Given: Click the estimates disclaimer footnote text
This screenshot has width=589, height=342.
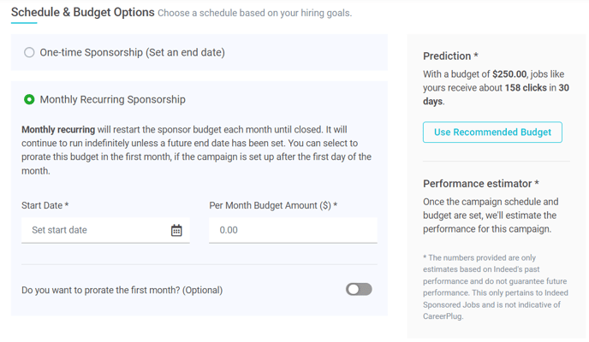Looking at the screenshot, I should coord(496,287).
